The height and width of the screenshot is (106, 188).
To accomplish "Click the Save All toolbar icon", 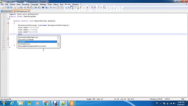I will click(11, 7).
